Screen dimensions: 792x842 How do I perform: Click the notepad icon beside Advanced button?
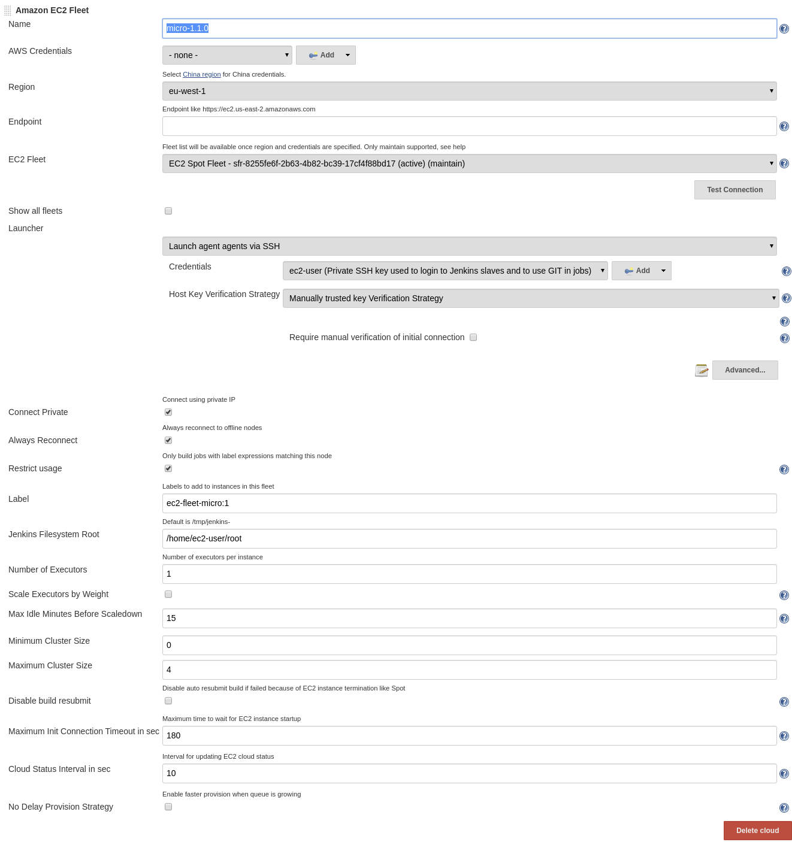tap(702, 370)
